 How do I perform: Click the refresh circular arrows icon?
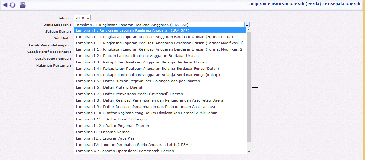(x=13, y=5)
